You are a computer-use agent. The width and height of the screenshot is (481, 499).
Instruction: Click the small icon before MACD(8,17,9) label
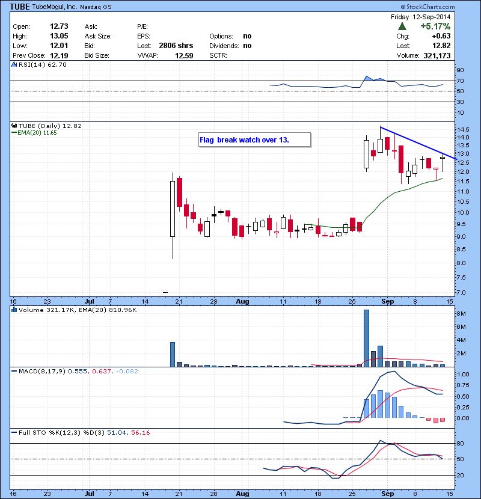coord(14,372)
